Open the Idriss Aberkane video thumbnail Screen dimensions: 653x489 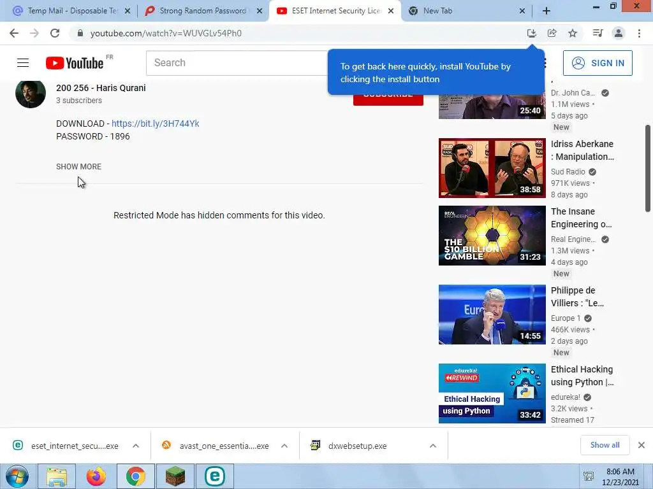(492, 168)
